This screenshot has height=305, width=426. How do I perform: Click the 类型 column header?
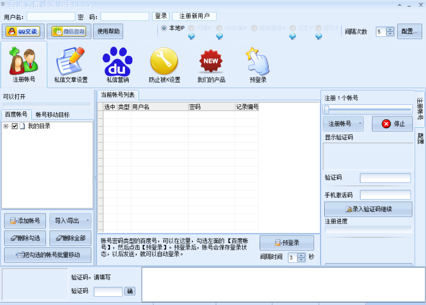coord(124,107)
